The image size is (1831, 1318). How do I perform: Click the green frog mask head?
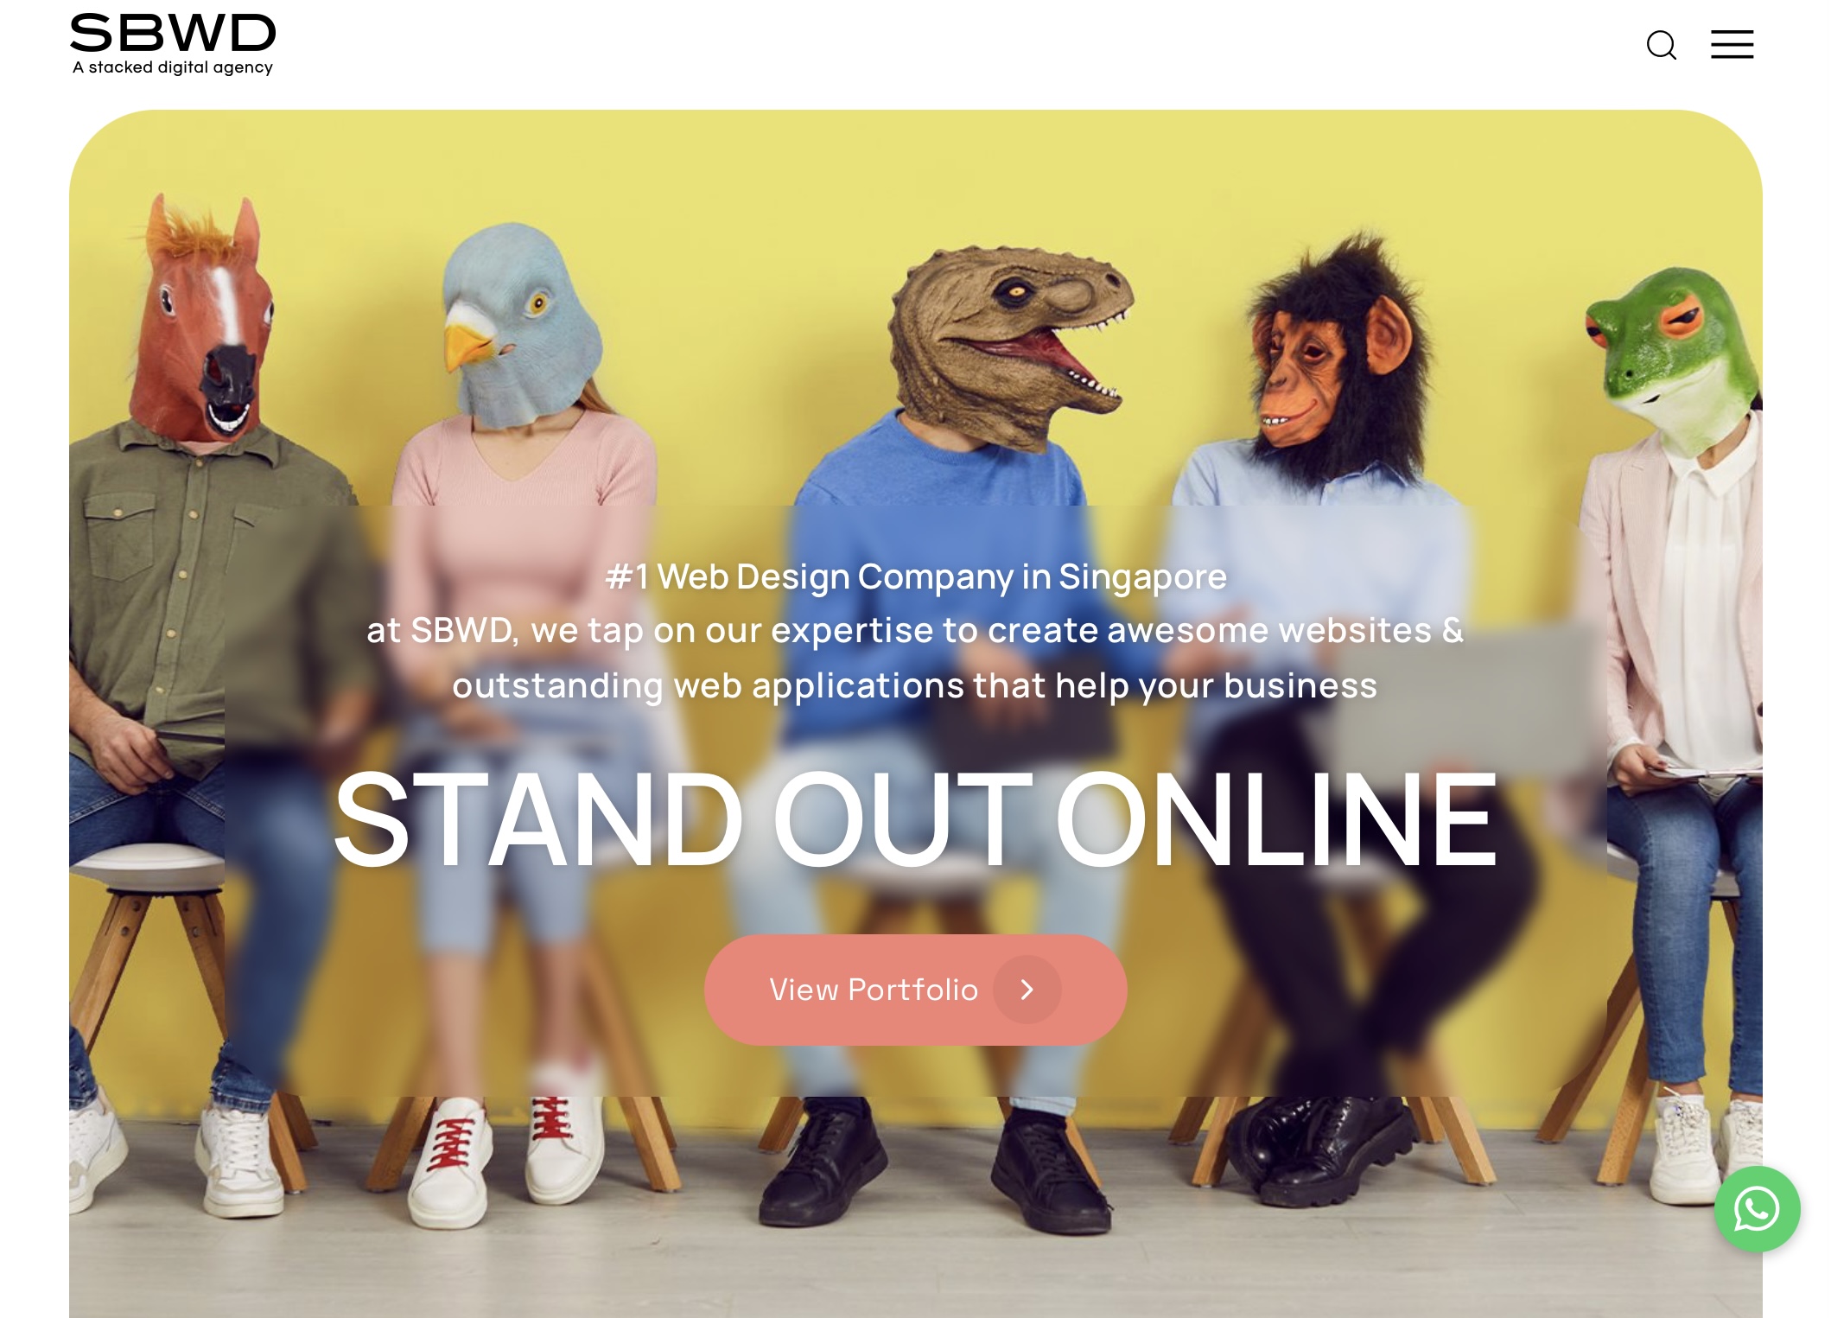[x=1672, y=359]
